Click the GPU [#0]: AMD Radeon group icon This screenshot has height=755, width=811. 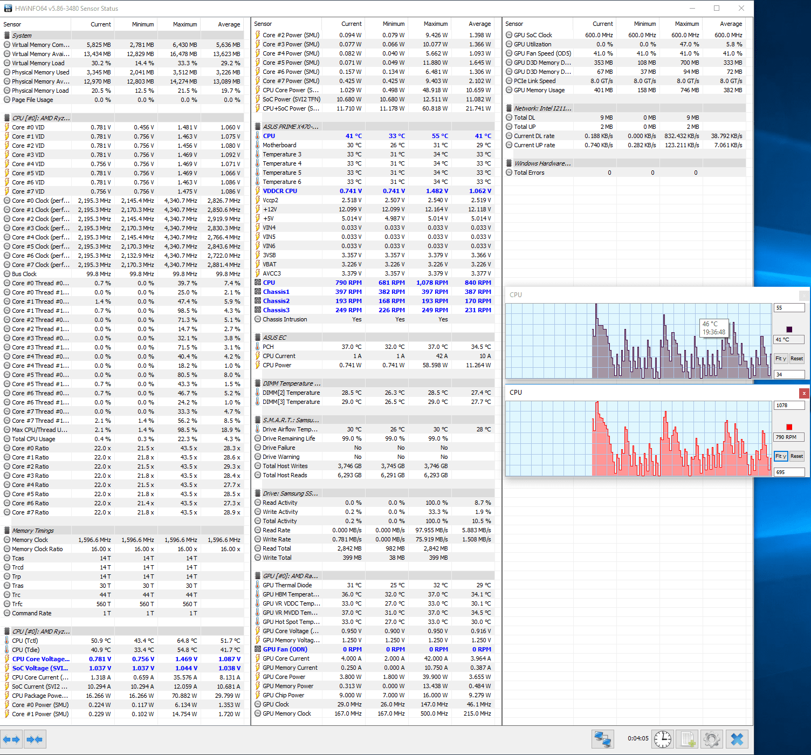tap(258, 576)
